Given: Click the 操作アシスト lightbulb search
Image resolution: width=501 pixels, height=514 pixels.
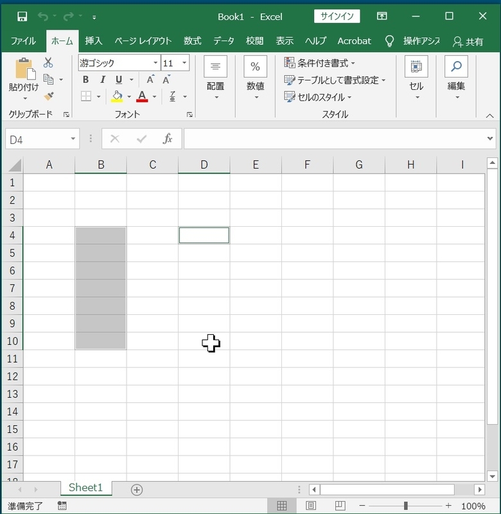Looking at the screenshot, I should pyautogui.click(x=412, y=41).
